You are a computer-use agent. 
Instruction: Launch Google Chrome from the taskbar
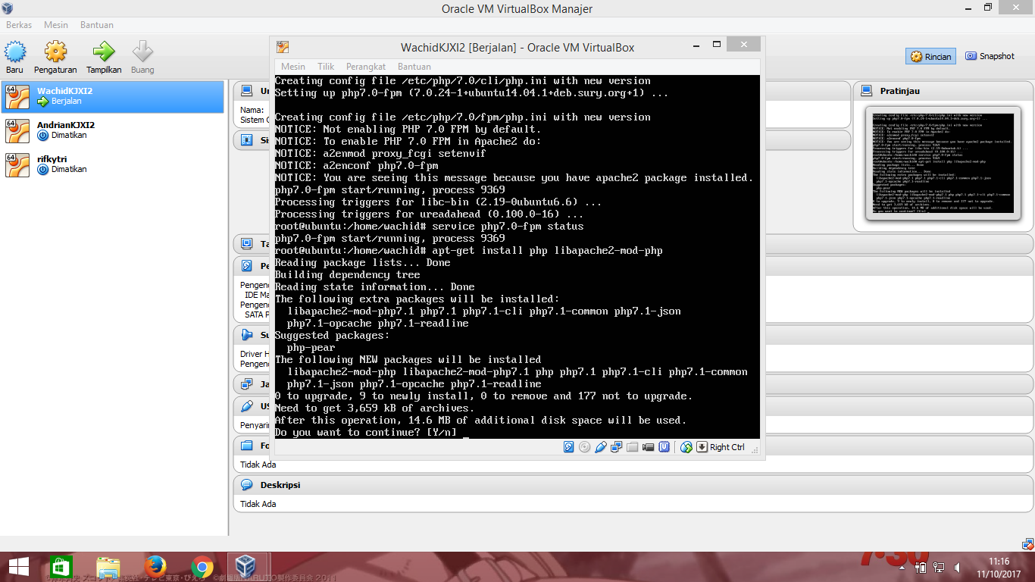pyautogui.click(x=202, y=566)
